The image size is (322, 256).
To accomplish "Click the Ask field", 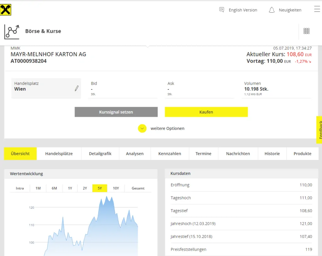I will pyautogui.click(x=199, y=88).
